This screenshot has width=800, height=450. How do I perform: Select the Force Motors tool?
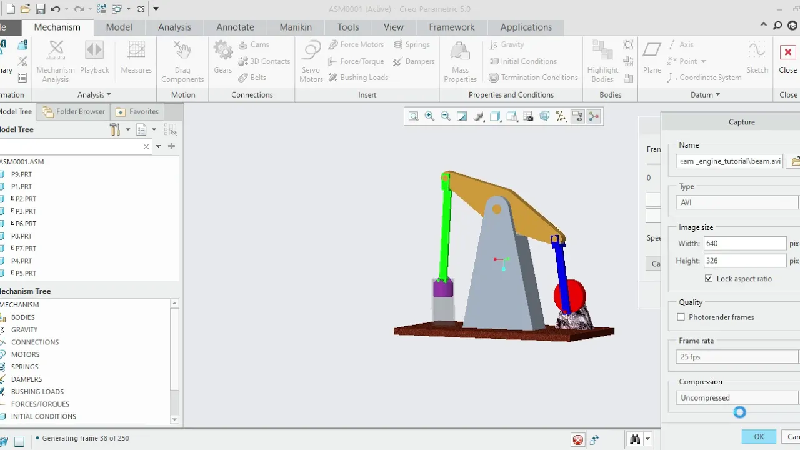pos(356,45)
